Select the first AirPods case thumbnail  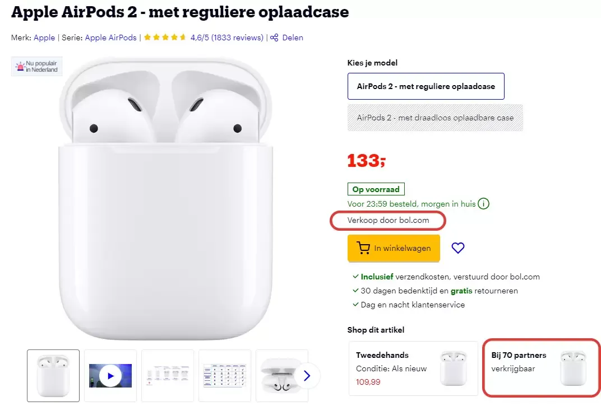[53, 375]
